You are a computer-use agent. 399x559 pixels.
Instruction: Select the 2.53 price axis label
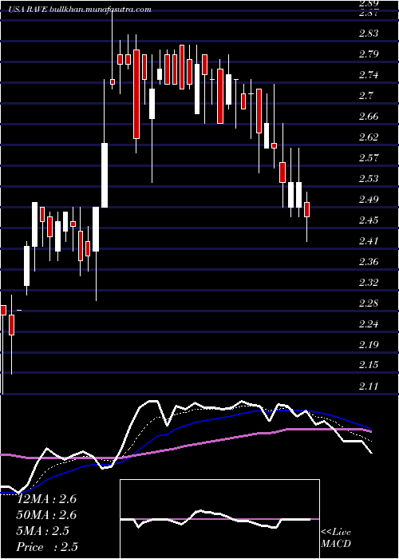pos(369,178)
